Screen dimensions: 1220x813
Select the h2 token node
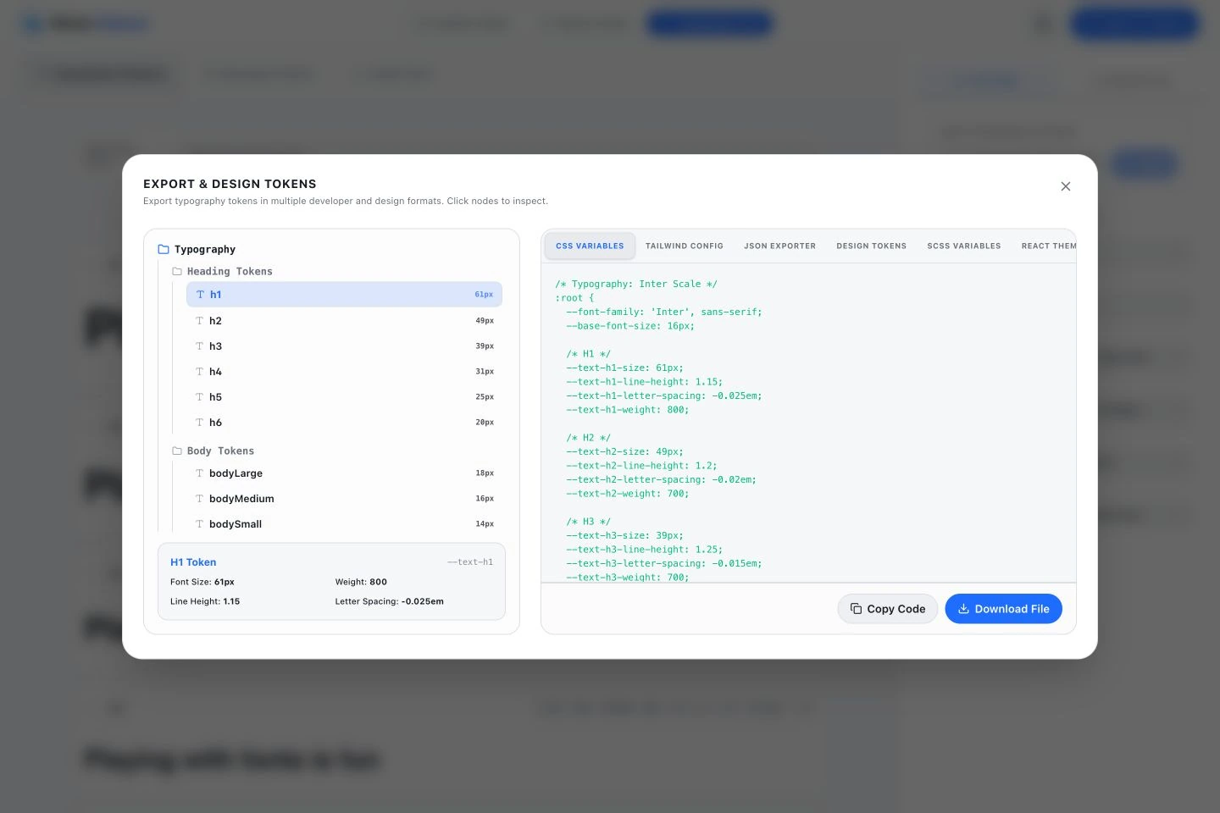[x=344, y=321]
